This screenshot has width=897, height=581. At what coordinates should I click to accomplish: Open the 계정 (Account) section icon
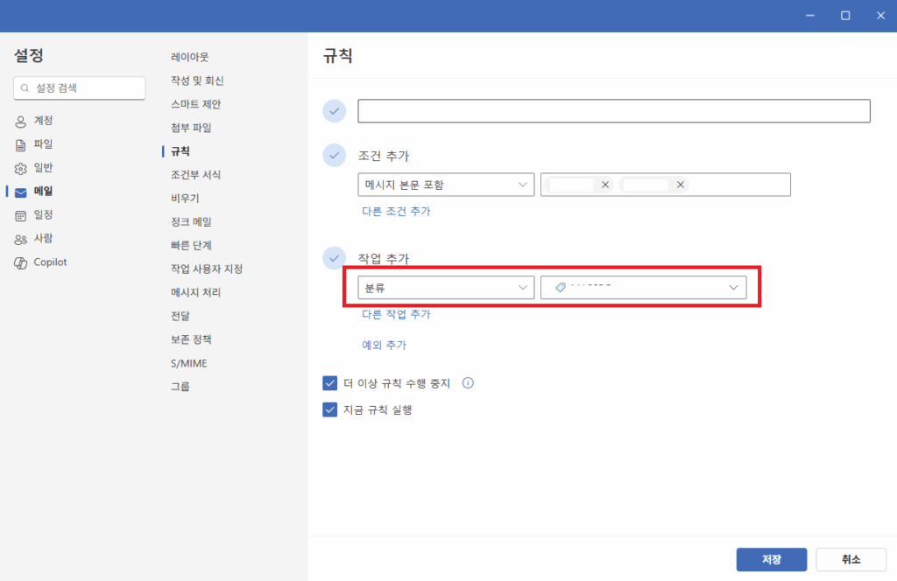point(19,120)
